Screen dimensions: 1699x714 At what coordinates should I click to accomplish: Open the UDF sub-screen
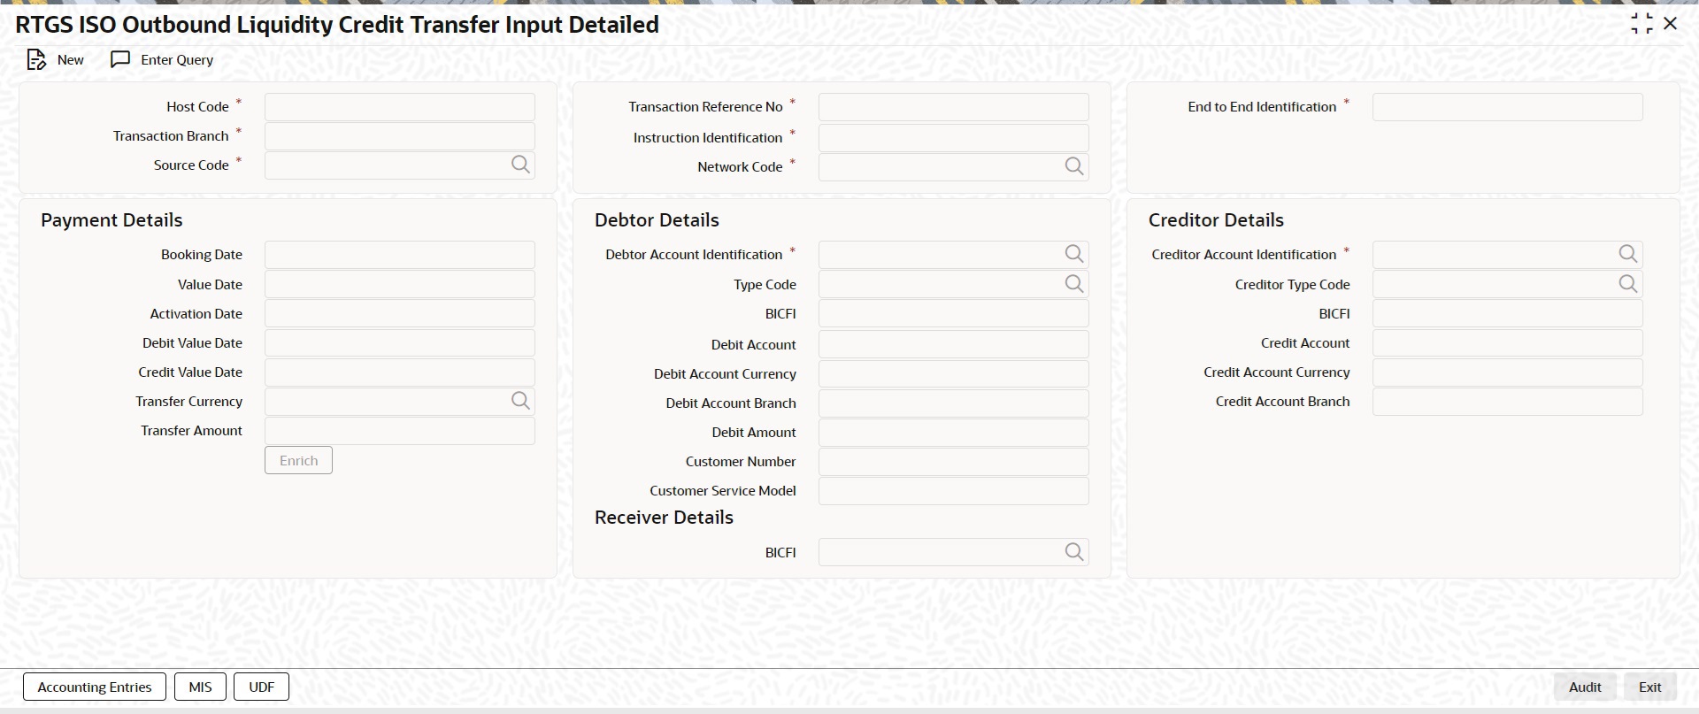(x=262, y=687)
